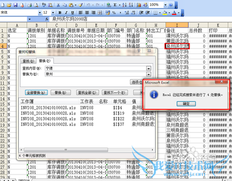This screenshot has height=181, width=232.
Task: Select column I header
Action: [177, 25]
